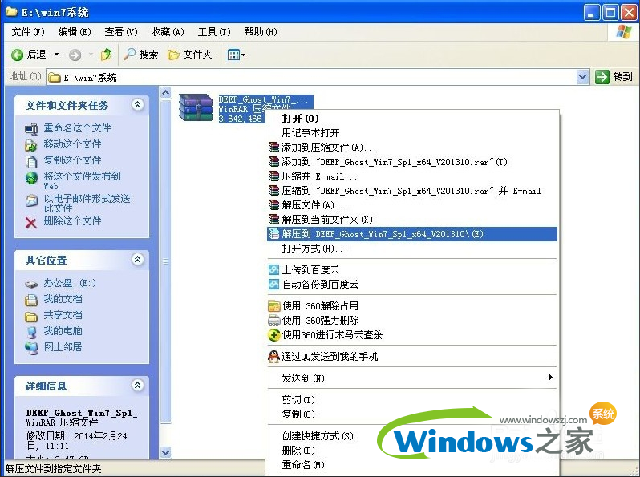Screen dimensions: 640x477
Task: Select 解压到 DEEP_Ghost_Win7_Sp1_x64_V201310\ menu item
Action: 383,234
